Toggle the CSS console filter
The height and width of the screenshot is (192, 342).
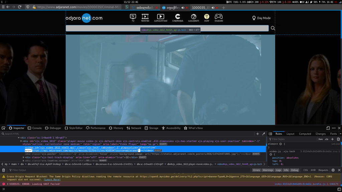(x=305, y=170)
